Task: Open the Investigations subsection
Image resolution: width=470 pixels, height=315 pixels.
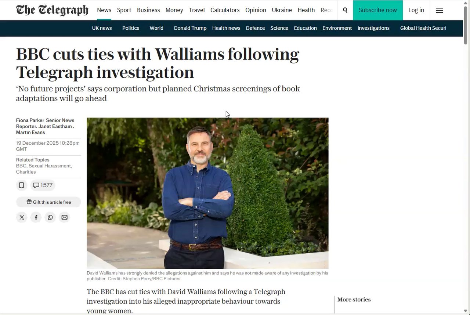Action: coord(373,28)
